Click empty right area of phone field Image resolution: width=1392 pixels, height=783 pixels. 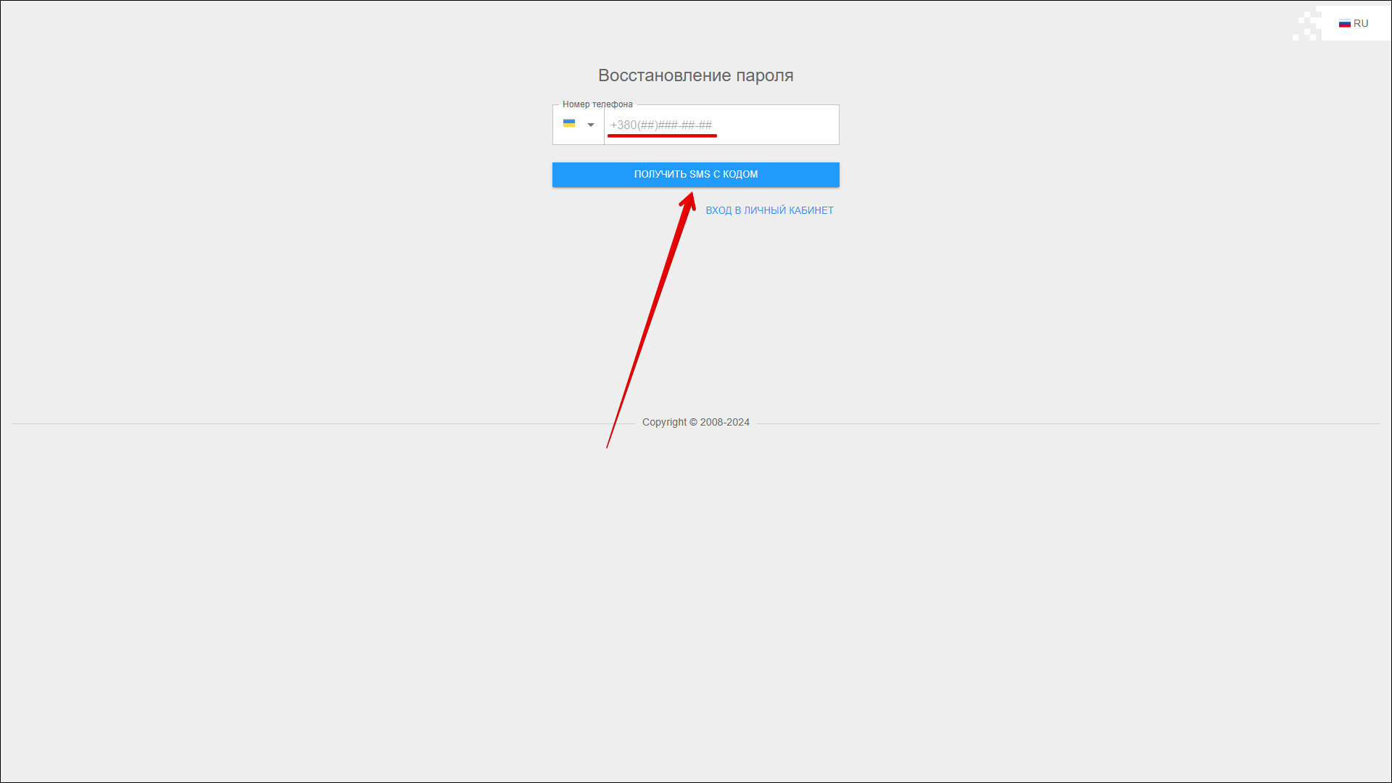click(797, 125)
